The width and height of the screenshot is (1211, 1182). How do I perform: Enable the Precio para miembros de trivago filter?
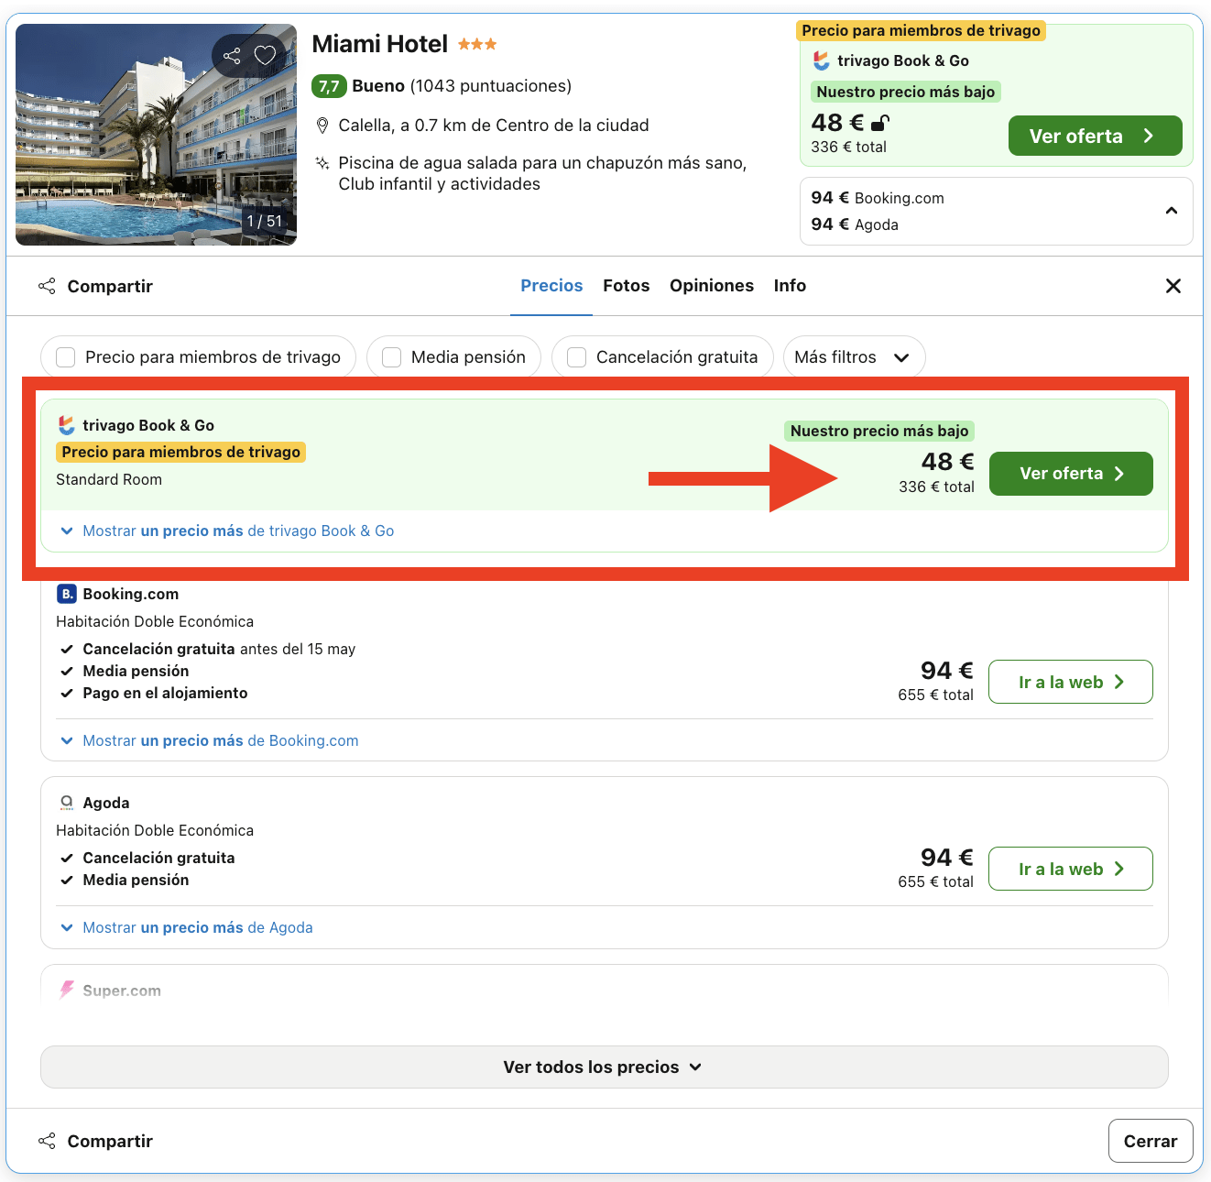point(65,357)
